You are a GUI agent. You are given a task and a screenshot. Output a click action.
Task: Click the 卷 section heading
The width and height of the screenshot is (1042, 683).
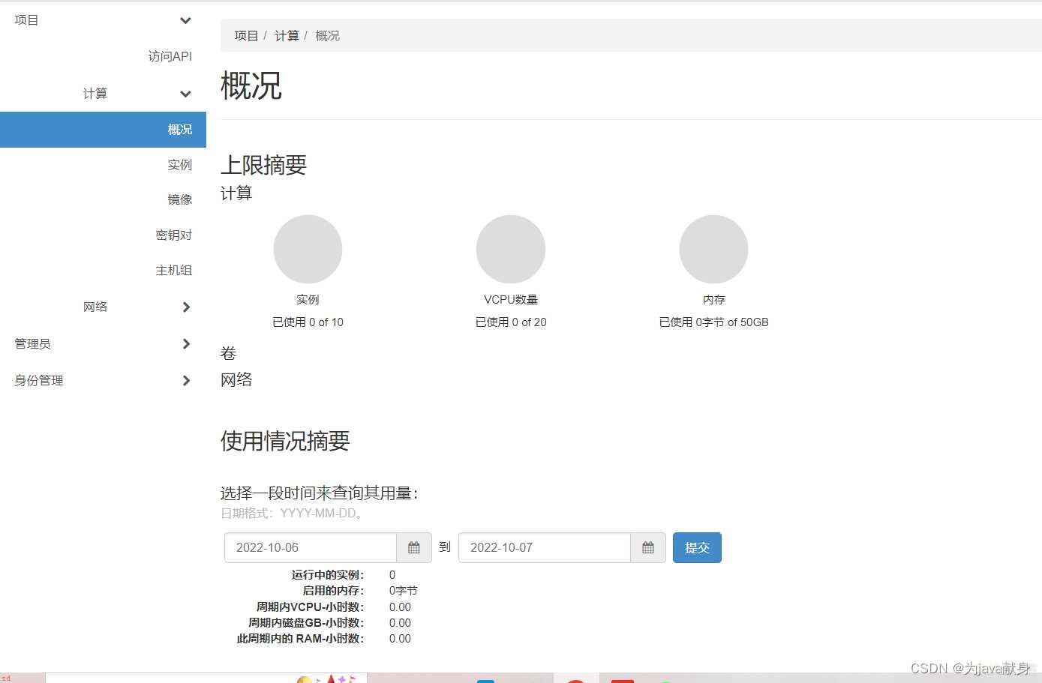(x=228, y=353)
